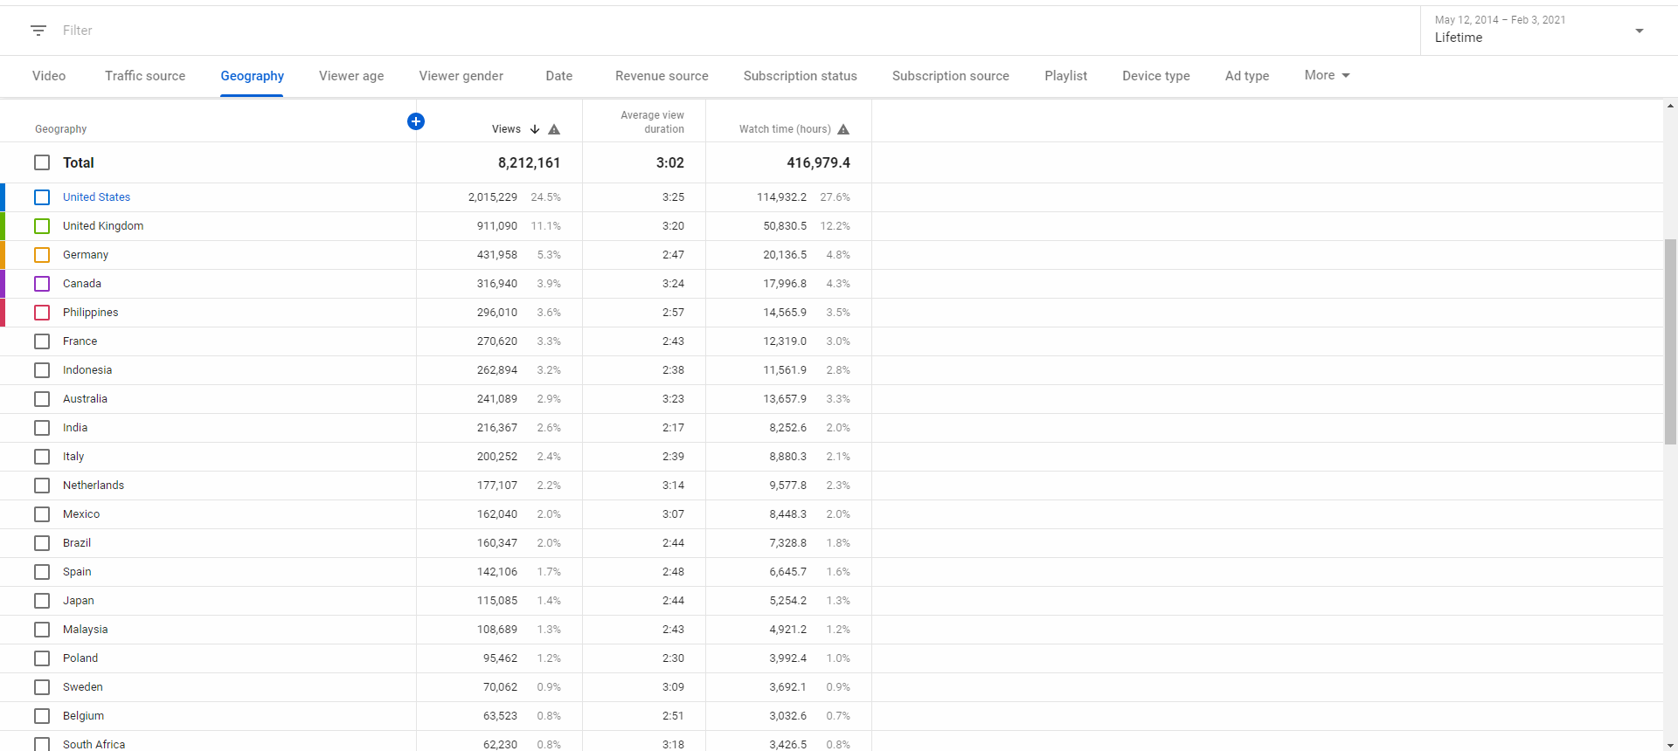1678x751 pixels.
Task: Switch to the Video tab
Action: point(49,76)
